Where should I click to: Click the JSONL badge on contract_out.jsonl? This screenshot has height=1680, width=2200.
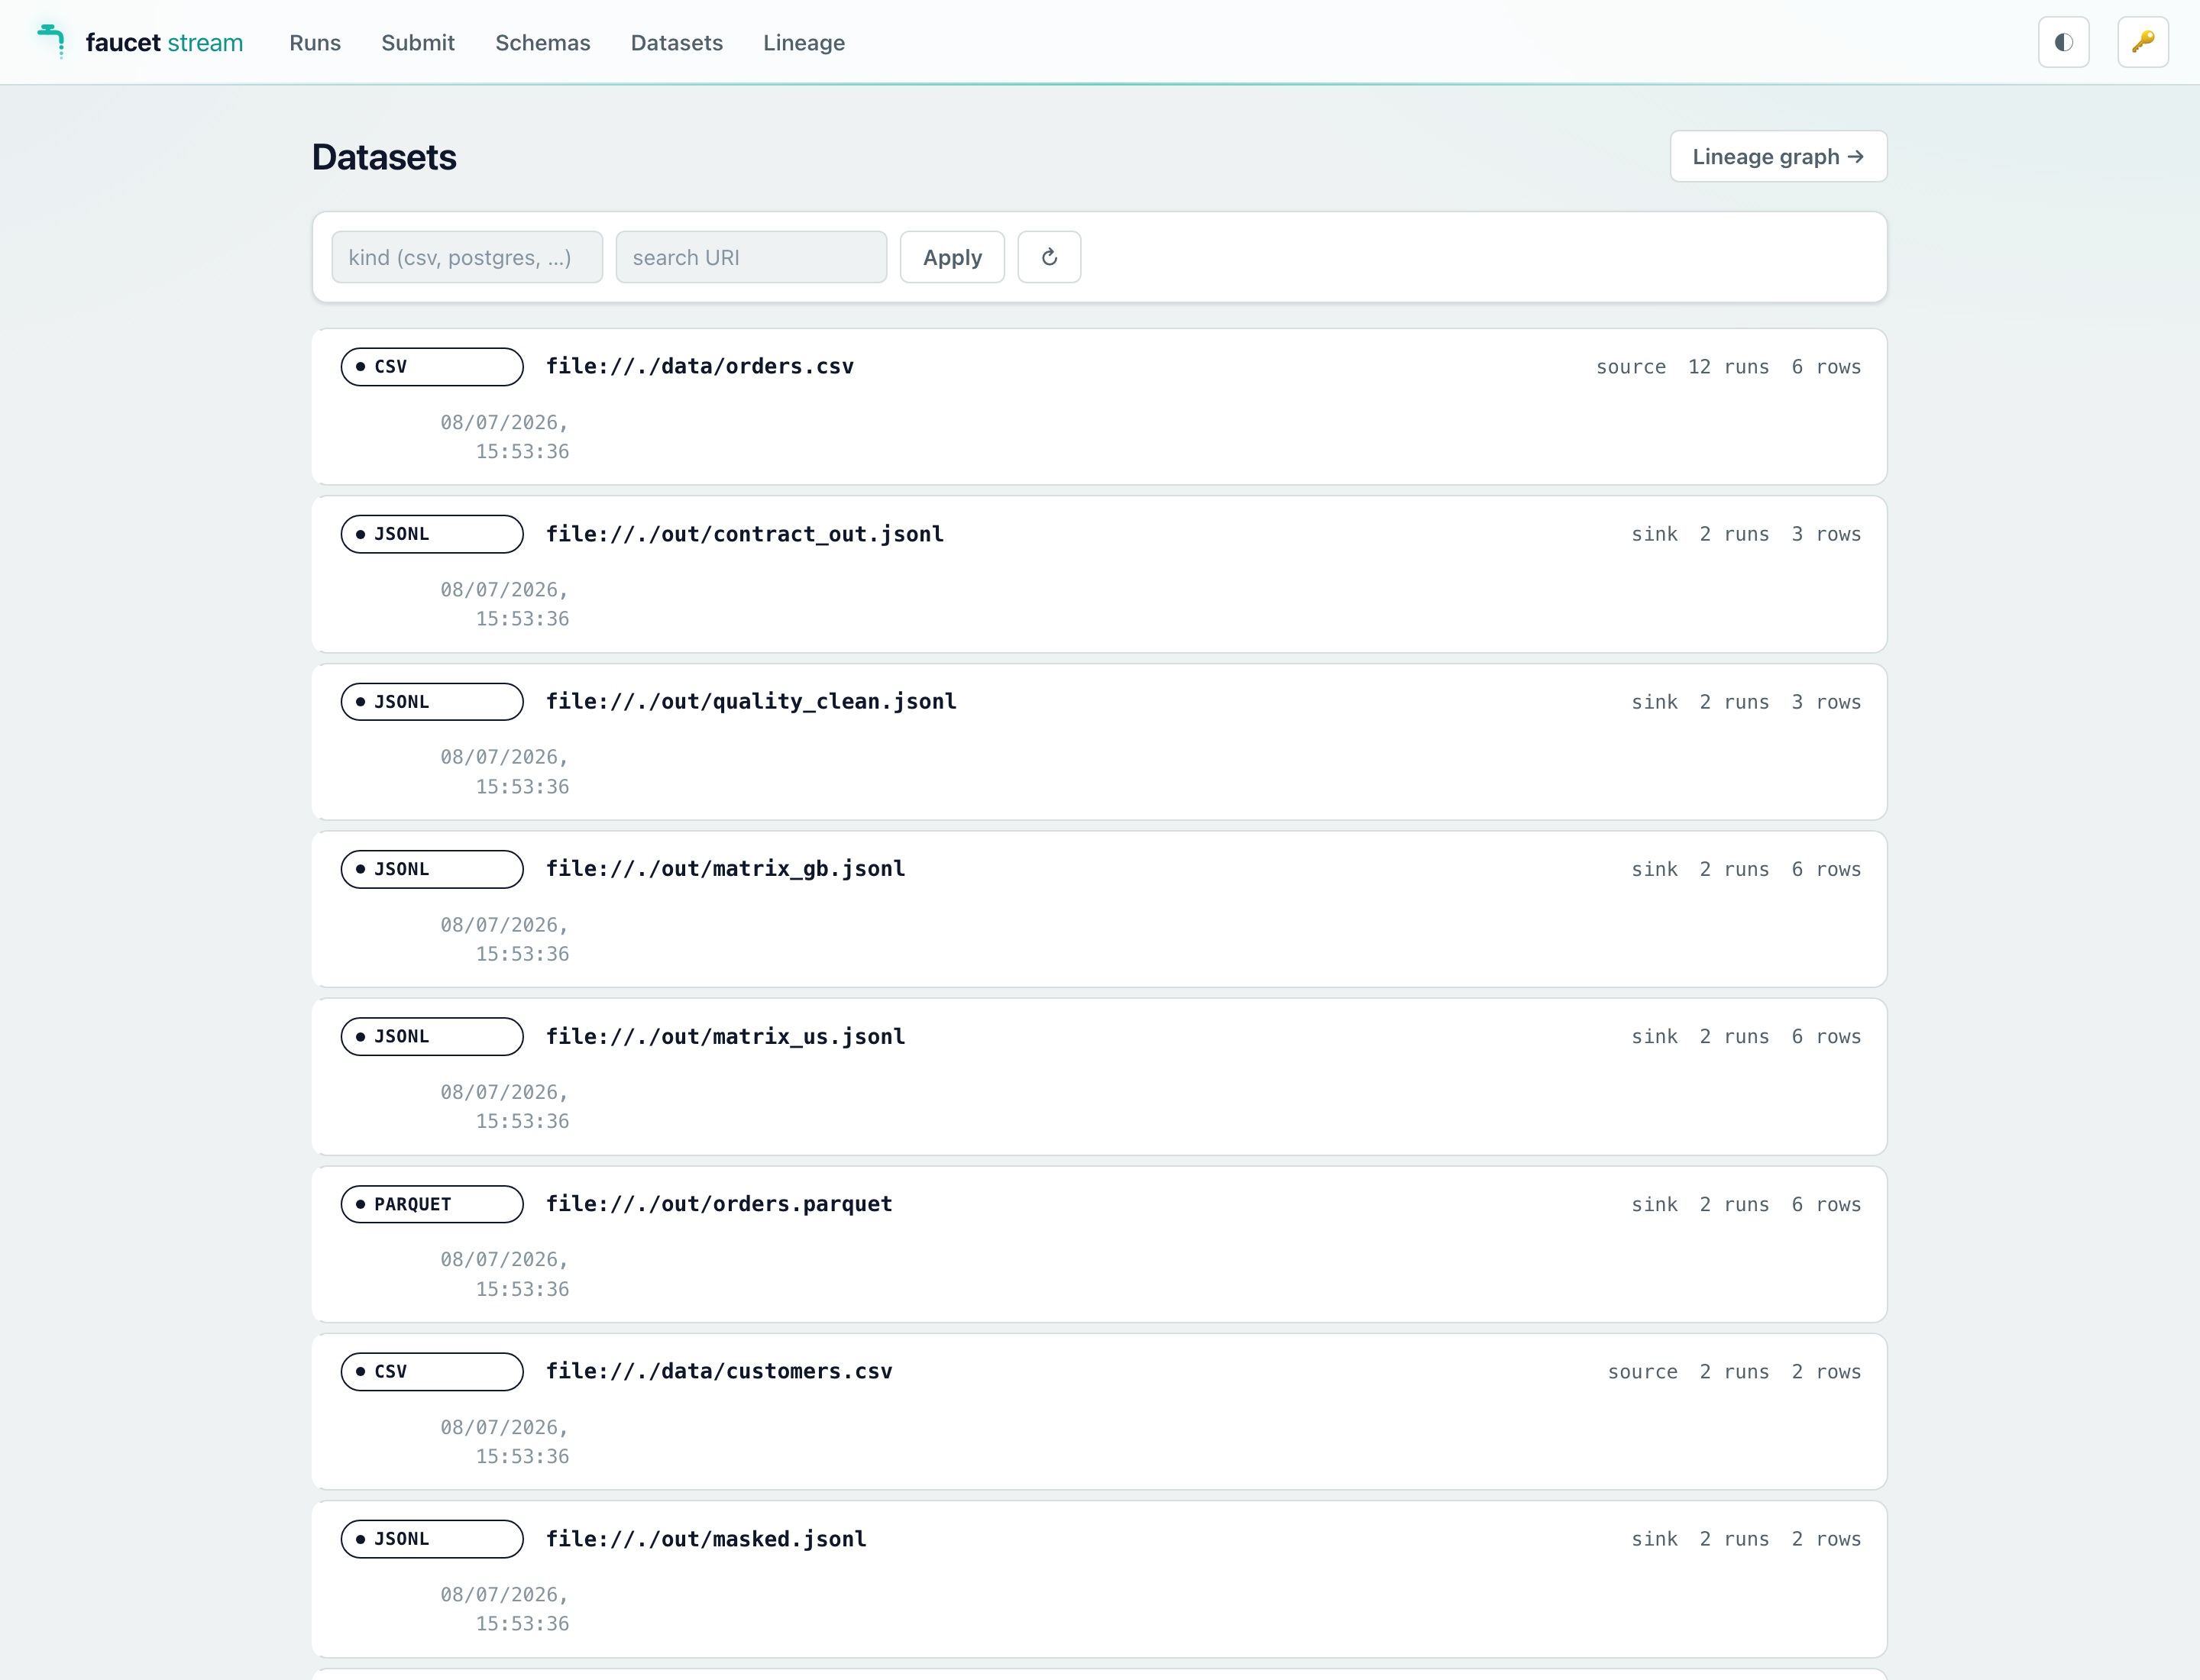tap(432, 534)
